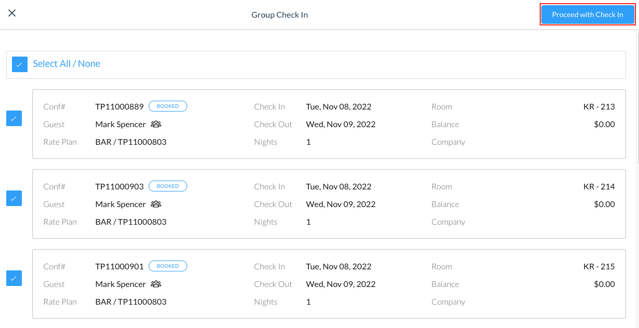This screenshot has height=328, width=639.
Task: Select confirmation number TP11000903
Action: click(x=120, y=187)
